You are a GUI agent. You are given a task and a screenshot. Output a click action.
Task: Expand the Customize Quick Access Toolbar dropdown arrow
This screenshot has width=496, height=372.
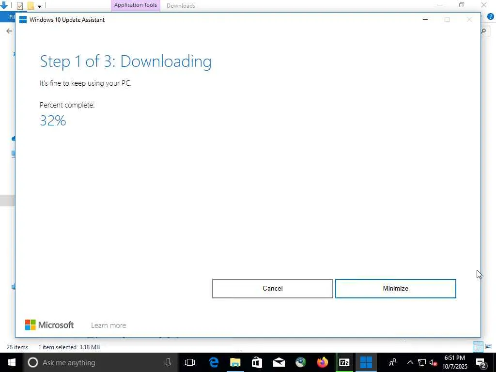pos(39,6)
